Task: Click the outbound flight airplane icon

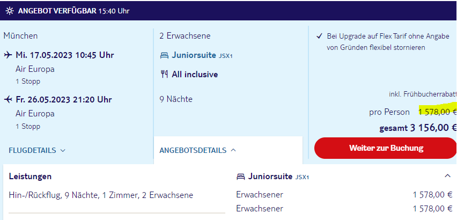Action: click(8, 55)
